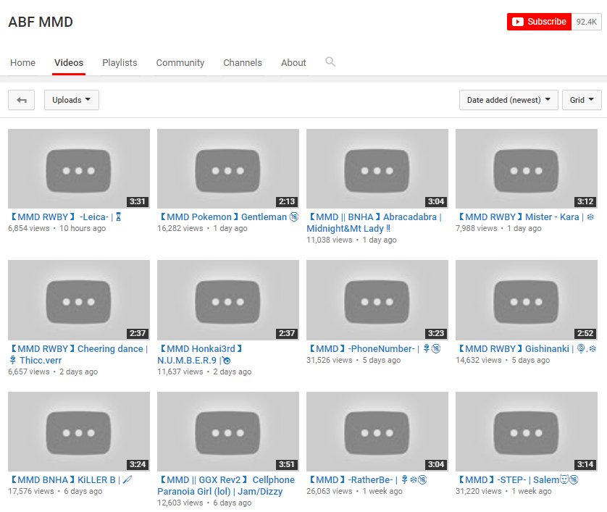Go to the Home tab
The height and width of the screenshot is (512, 607).
23,63
